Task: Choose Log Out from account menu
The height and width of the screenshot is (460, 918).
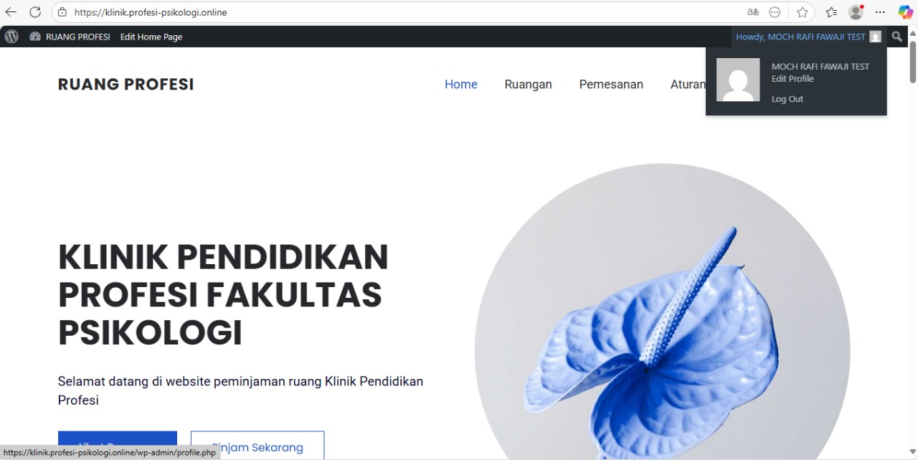Action: 787,99
